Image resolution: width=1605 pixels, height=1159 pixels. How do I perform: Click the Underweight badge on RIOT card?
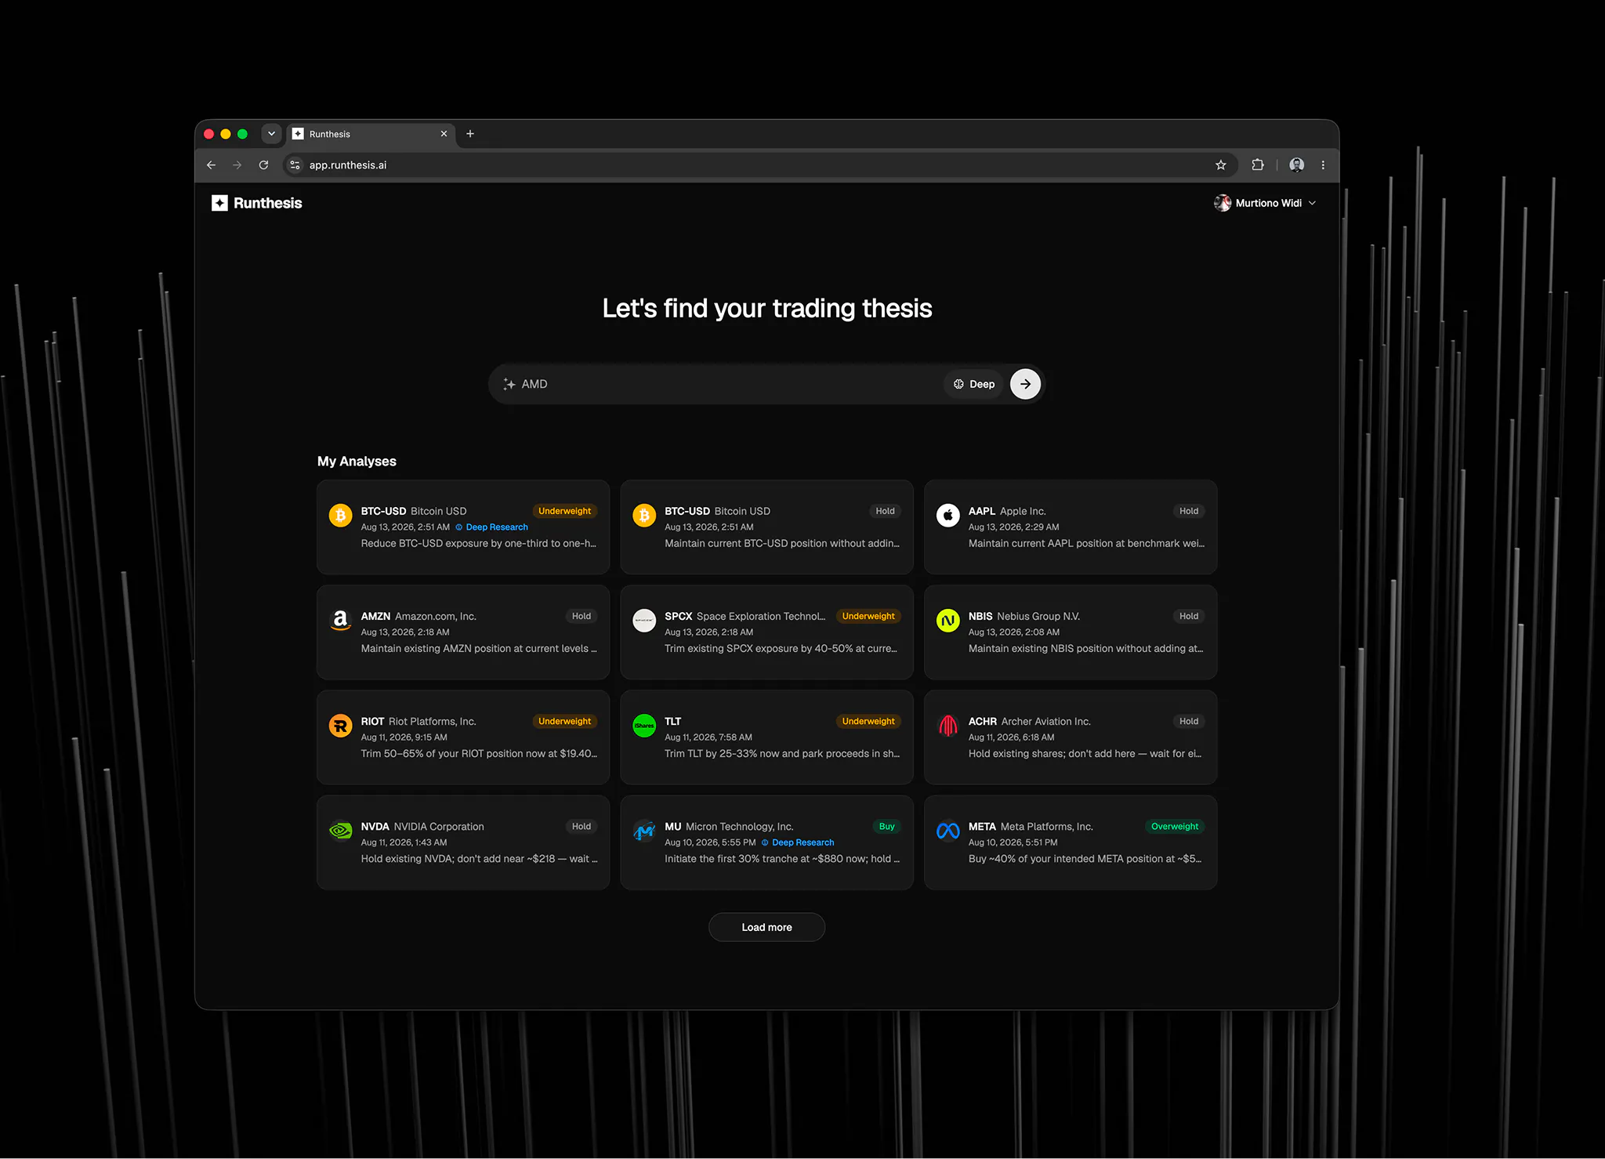point(564,721)
